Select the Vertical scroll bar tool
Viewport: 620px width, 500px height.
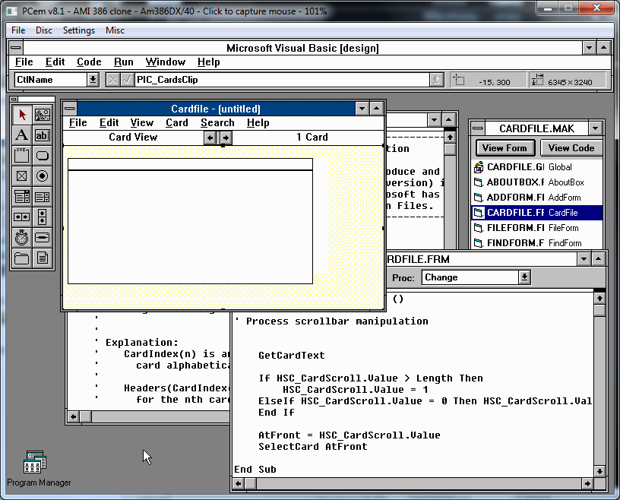click(43, 217)
